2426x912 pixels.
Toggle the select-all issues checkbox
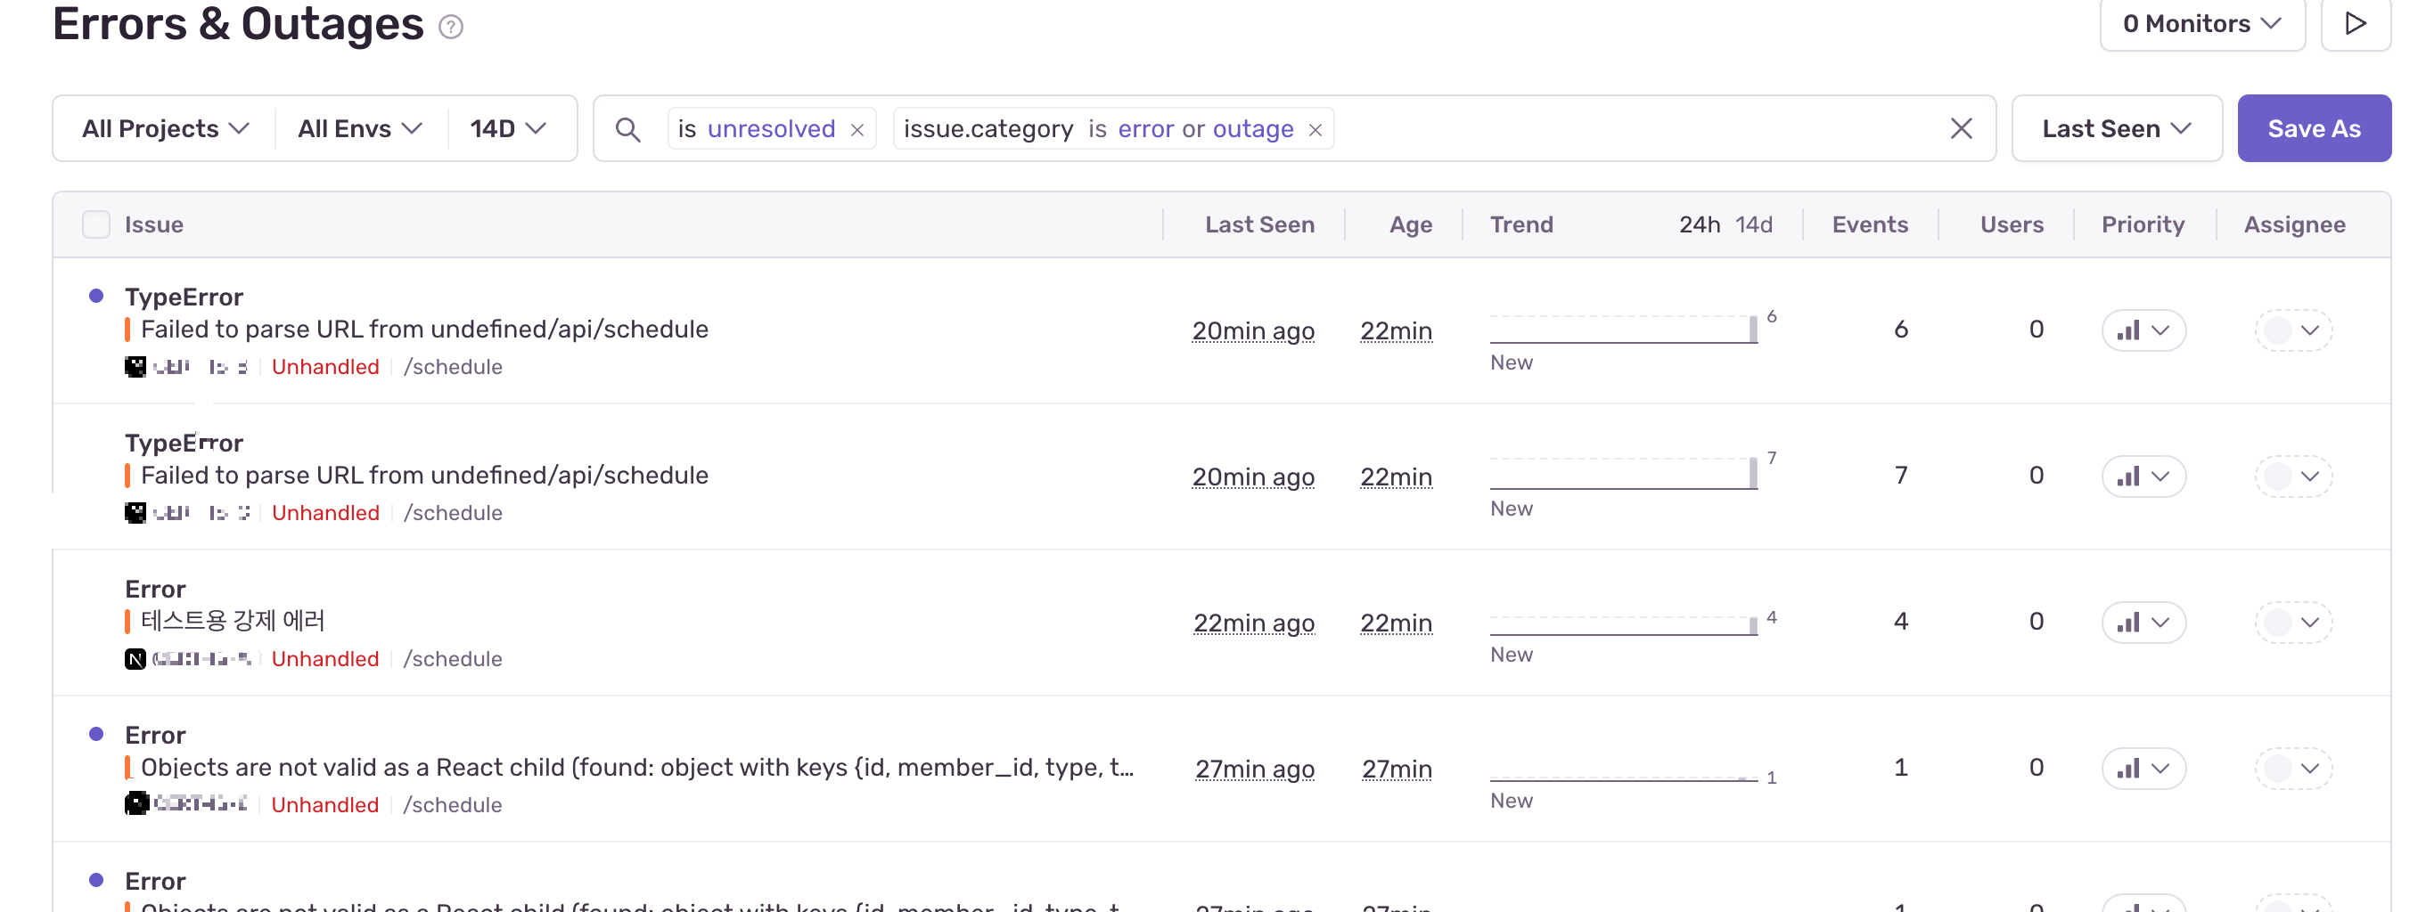pyautogui.click(x=96, y=224)
